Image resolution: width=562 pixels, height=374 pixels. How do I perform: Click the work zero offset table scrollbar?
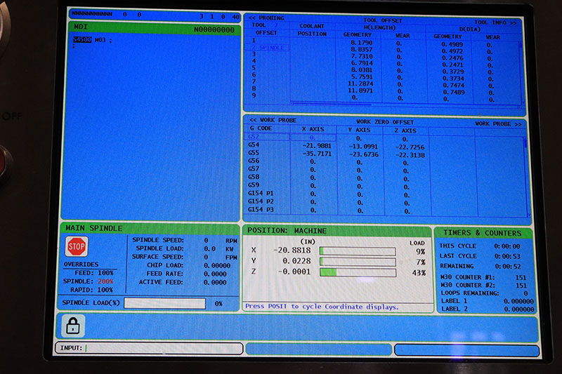pos(525,176)
